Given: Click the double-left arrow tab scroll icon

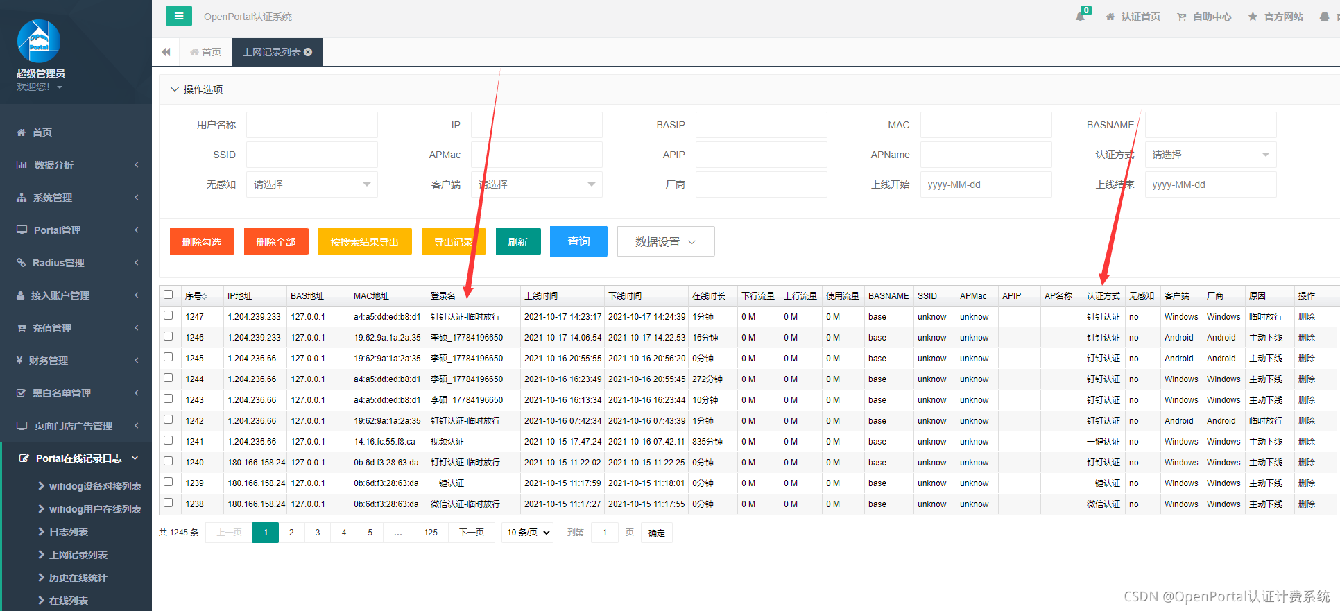Looking at the screenshot, I should point(166,52).
